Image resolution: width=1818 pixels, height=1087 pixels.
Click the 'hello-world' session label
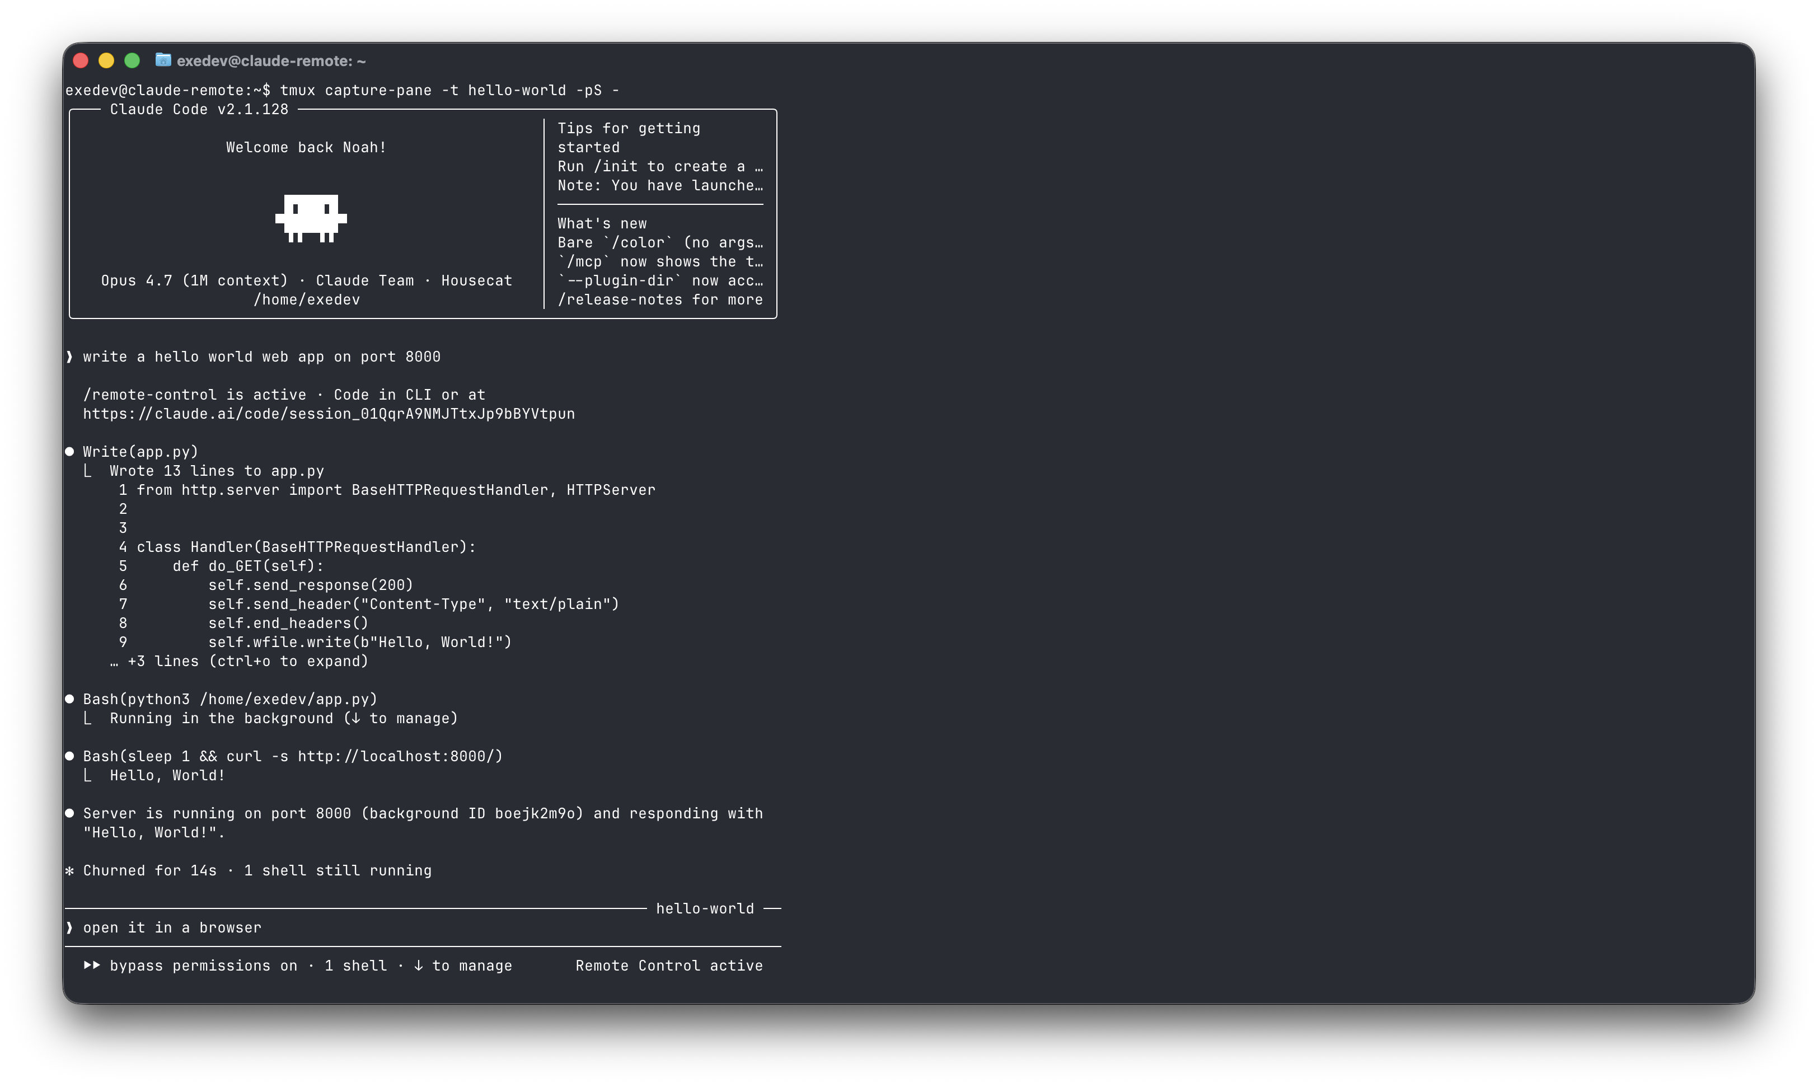coord(705,909)
